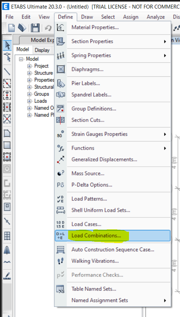Open Functions submenu

pos(113,148)
